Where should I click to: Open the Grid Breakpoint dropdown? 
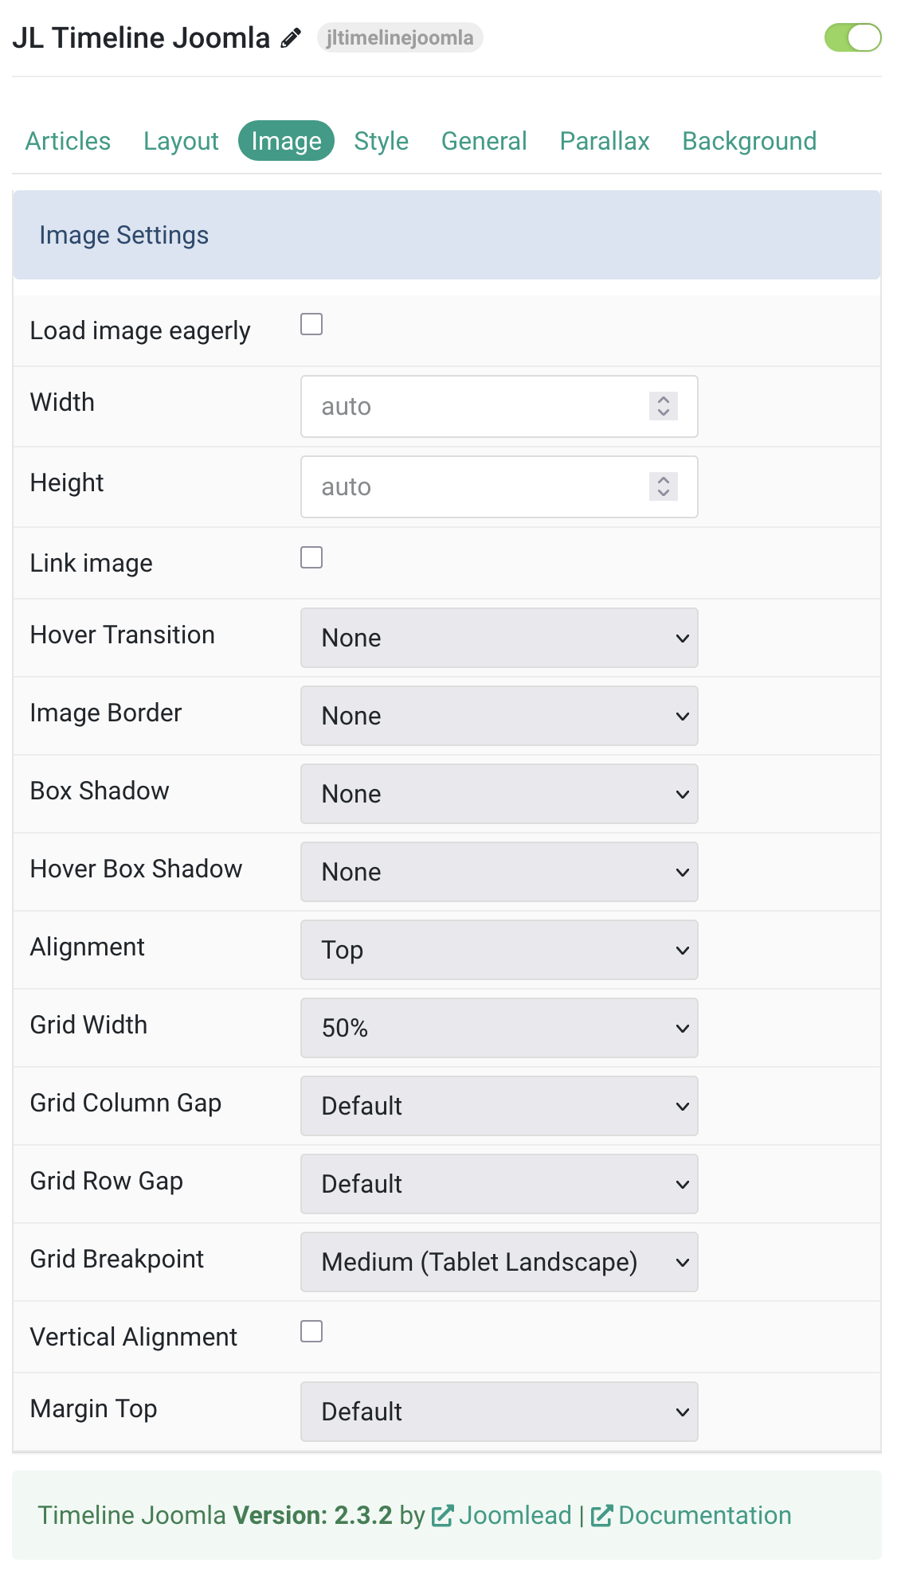coord(499,1262)
